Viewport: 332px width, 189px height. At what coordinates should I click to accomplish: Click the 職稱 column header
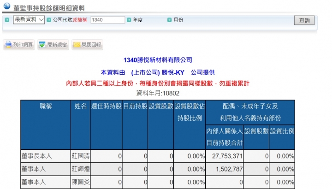46,125
